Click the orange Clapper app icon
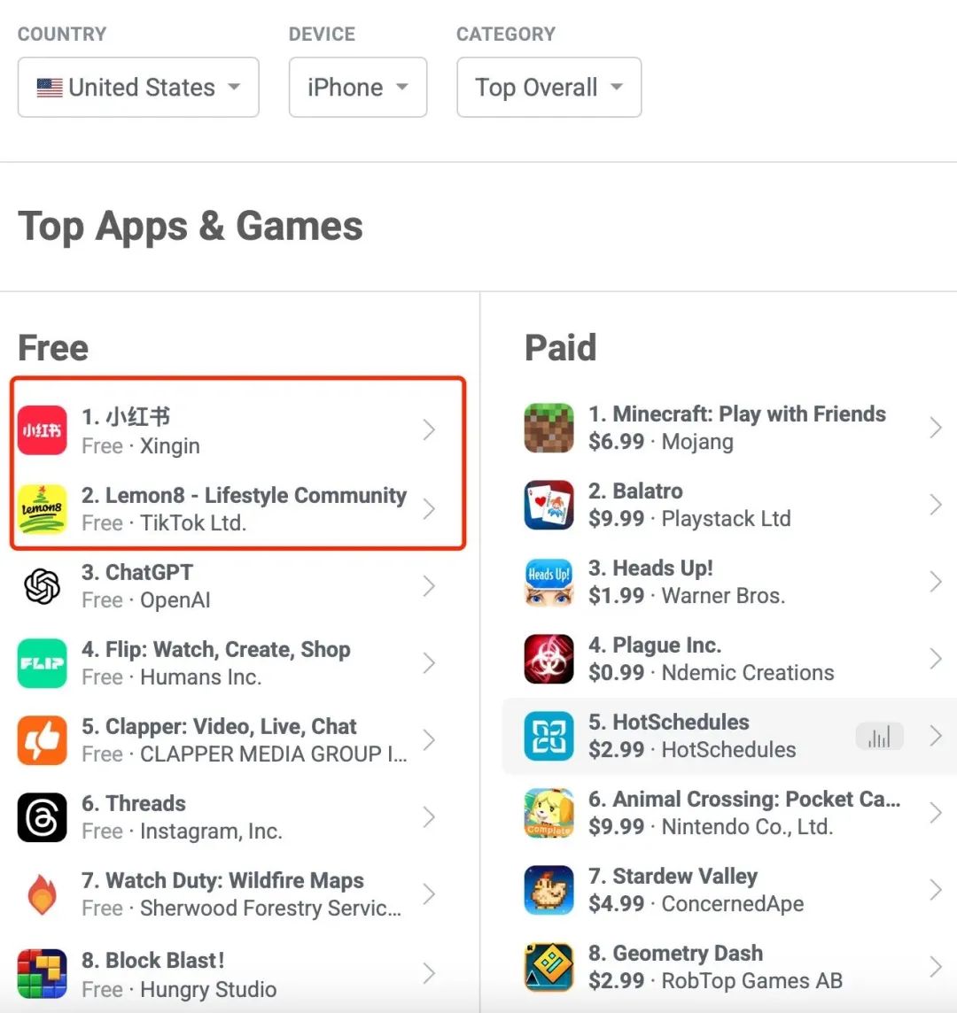 pyautogui.click(x=42, y=739)
